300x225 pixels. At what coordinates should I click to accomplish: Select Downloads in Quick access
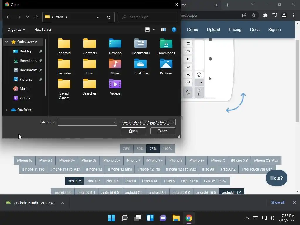click(x=28, y=61)
